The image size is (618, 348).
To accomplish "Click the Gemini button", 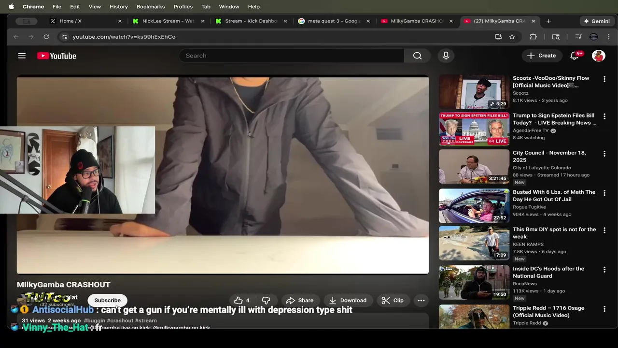I will click(x=597, y=21).
